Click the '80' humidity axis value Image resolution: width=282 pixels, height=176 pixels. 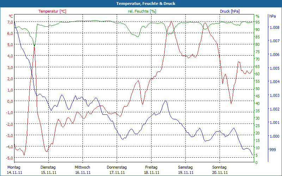click(257, 44)
